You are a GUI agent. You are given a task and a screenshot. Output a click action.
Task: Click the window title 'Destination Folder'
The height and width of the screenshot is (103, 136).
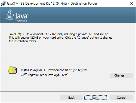[84, 4]
